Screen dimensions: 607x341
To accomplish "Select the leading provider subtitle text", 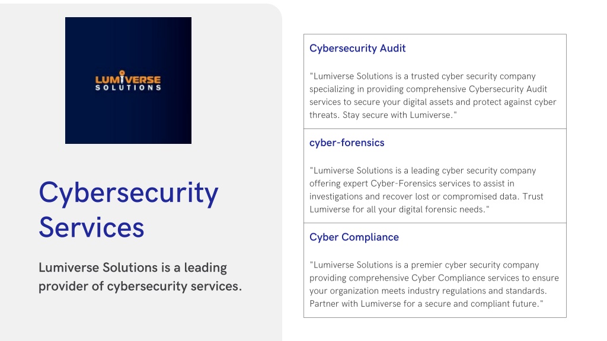I will 140,277.
